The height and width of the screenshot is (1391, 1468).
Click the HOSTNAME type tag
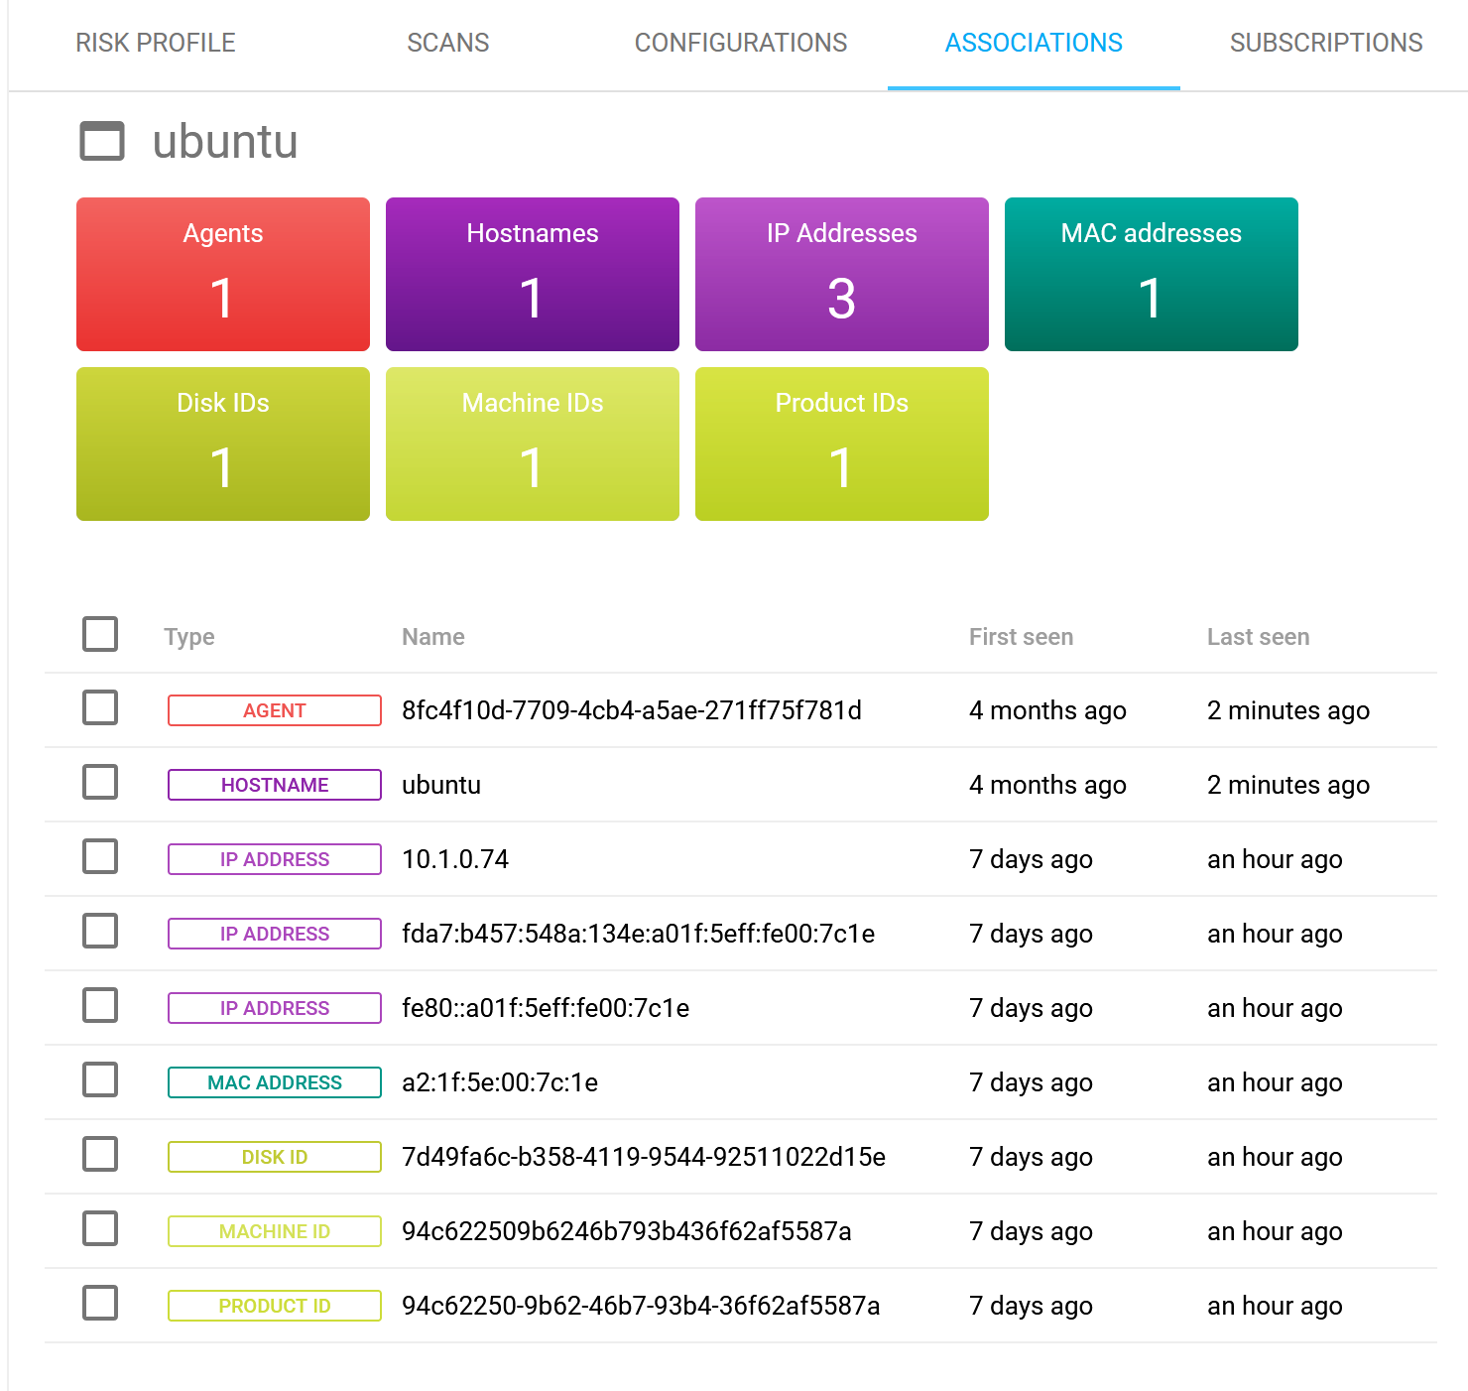[x=275, y=785]
